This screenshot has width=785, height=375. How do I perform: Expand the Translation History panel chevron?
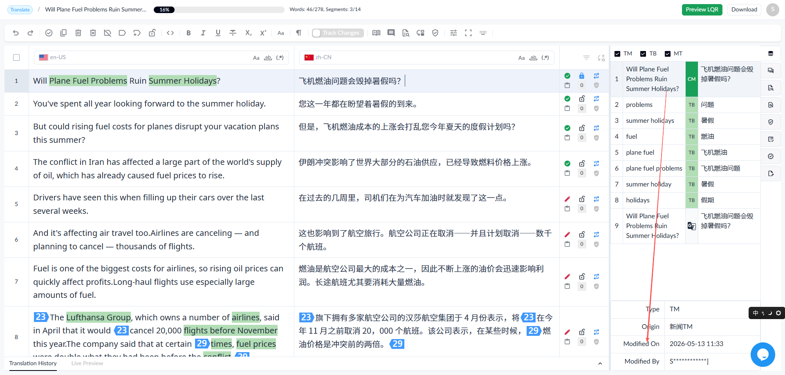coord(600,364)
